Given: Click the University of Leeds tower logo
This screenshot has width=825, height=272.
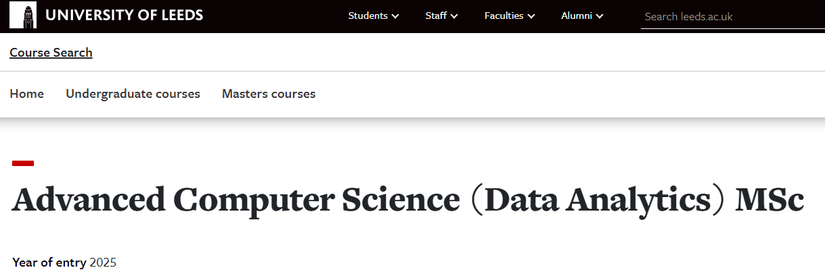Looking at the screenshot, I should click(x=23, y=15).
